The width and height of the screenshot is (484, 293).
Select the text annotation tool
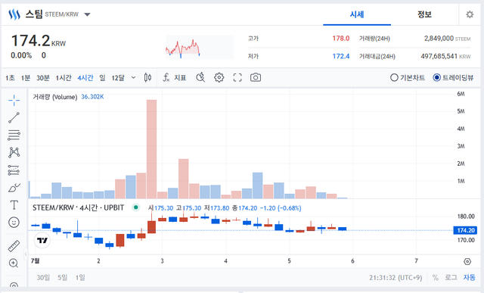14,205
